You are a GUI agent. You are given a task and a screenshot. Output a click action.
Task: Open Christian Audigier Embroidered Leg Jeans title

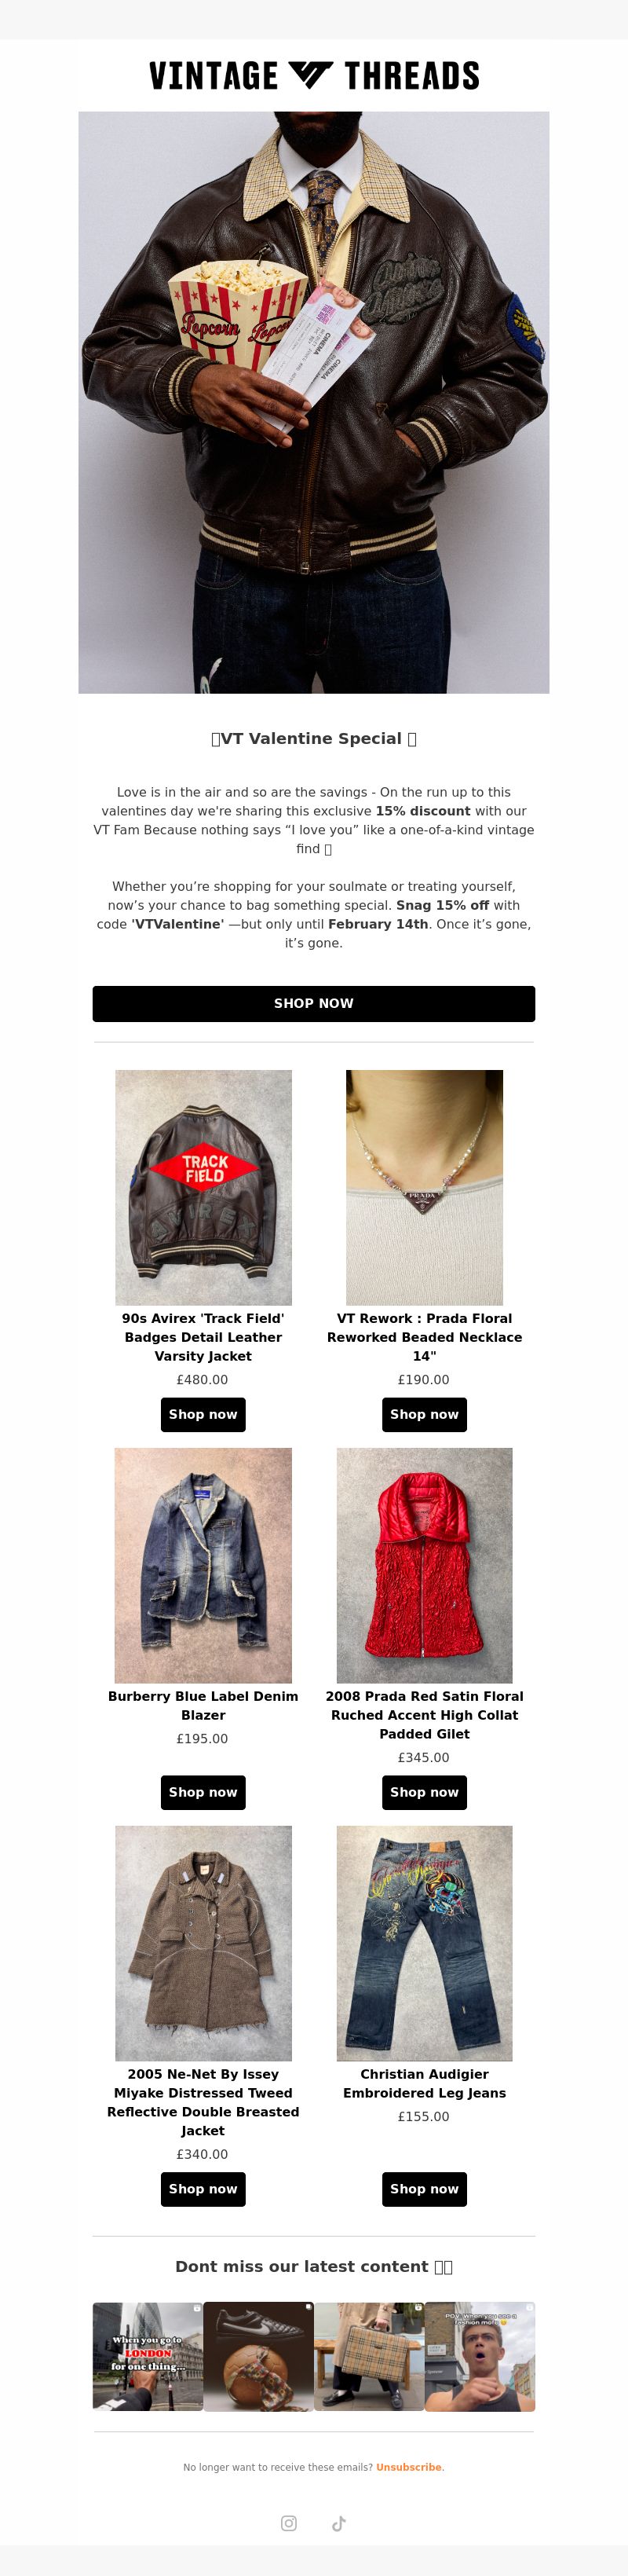[424, 2083]
